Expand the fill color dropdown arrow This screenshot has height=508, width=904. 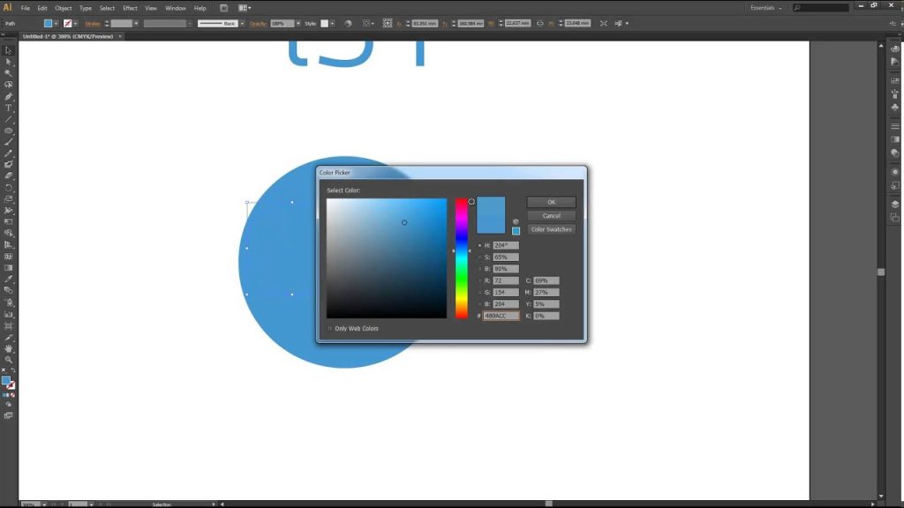coord(56,24)
